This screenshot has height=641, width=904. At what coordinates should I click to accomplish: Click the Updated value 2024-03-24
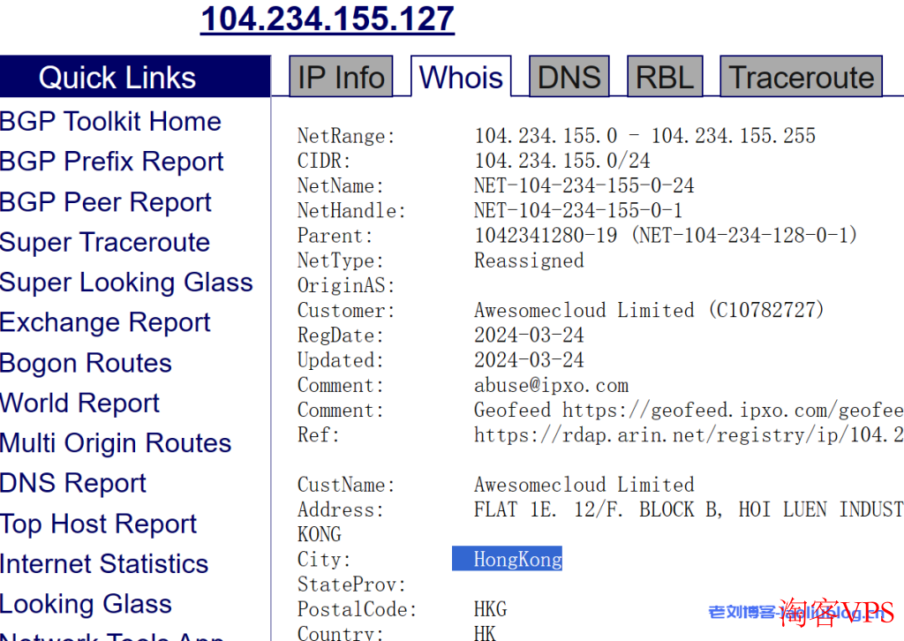(530, 360)
